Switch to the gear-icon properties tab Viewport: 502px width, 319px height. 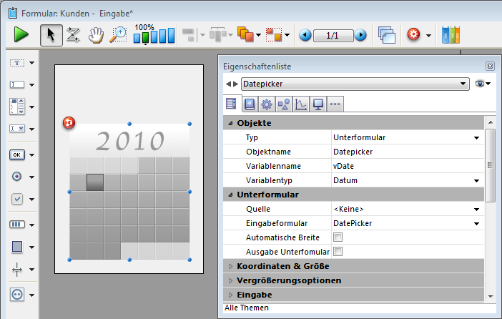[266, 104]
